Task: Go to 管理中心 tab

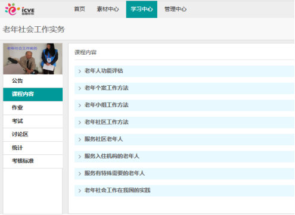Action: coord(175,9)
